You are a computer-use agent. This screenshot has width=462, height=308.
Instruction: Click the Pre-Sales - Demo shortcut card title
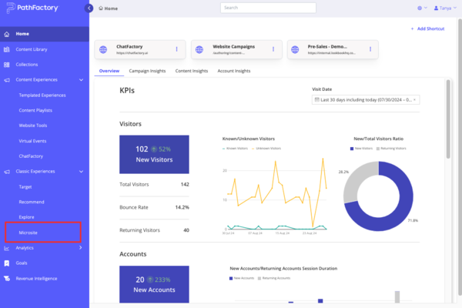[x=327, y=46]
